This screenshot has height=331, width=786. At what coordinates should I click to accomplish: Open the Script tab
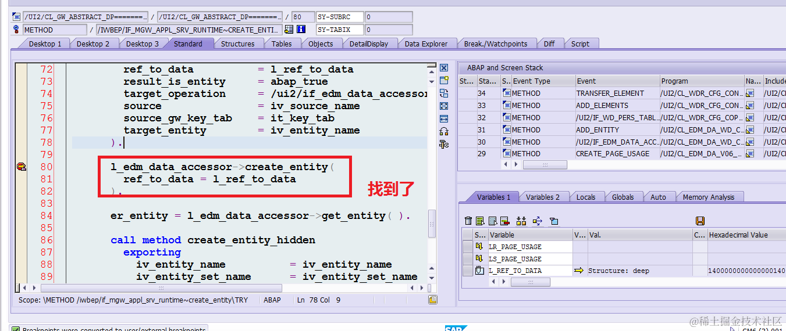pyautogui.click(x=580, y=44)
